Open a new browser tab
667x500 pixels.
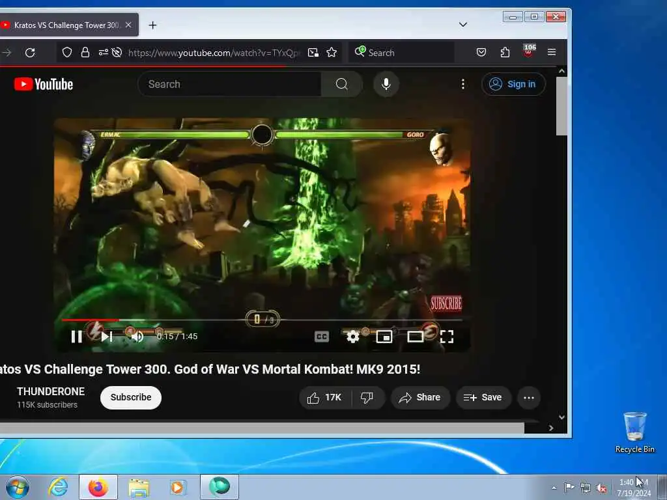click(152, 25)
